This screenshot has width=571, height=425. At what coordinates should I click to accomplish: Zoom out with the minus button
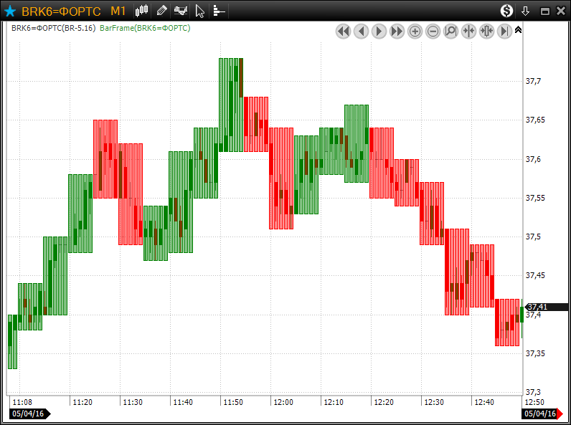click(x=433, y=31)
